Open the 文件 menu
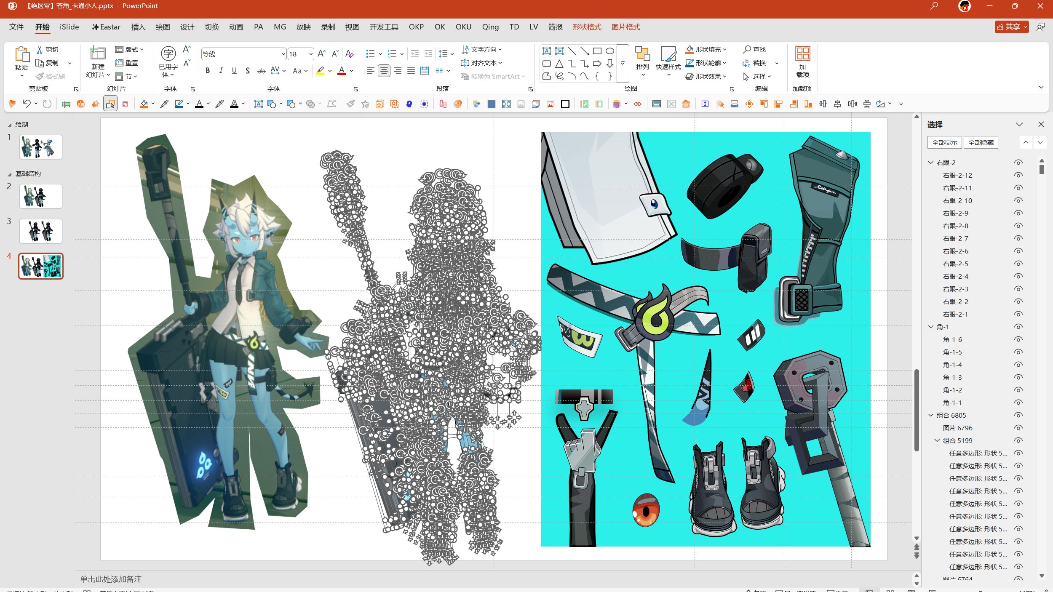This screenshot has width=1053, height=592. [x=16, y=27]
